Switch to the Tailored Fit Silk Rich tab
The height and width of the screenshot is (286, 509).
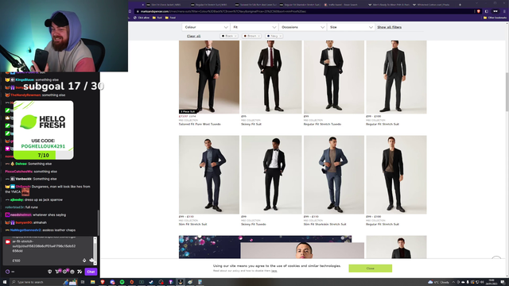pos(256,5)
